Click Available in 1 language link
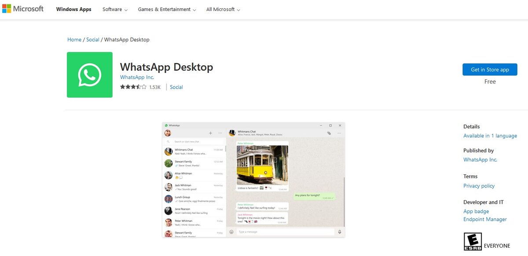The width and height of the screenshot is (528, 256). tap(490, 136)
